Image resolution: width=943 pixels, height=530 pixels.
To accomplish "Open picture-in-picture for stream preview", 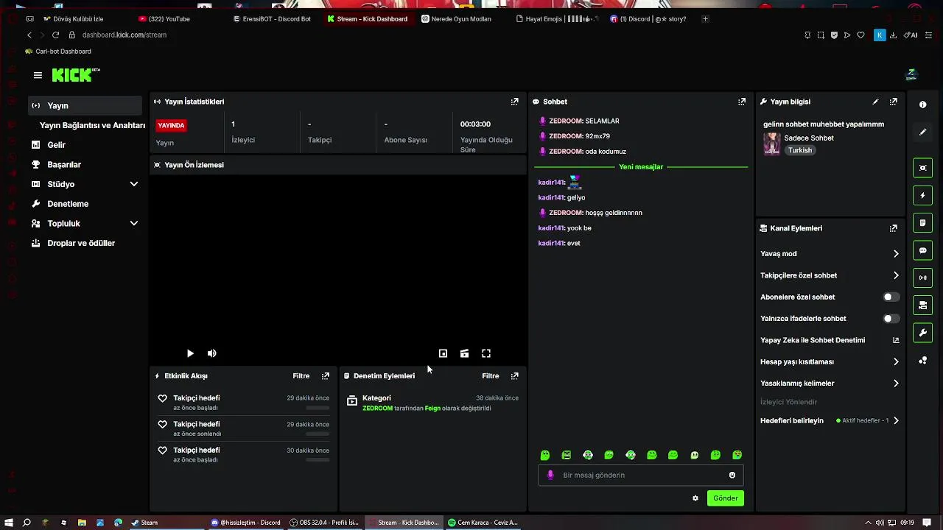I will (443, 353).
